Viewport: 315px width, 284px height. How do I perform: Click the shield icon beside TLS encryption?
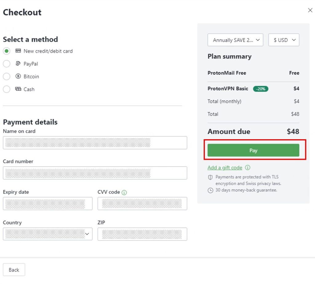(210, 177)
